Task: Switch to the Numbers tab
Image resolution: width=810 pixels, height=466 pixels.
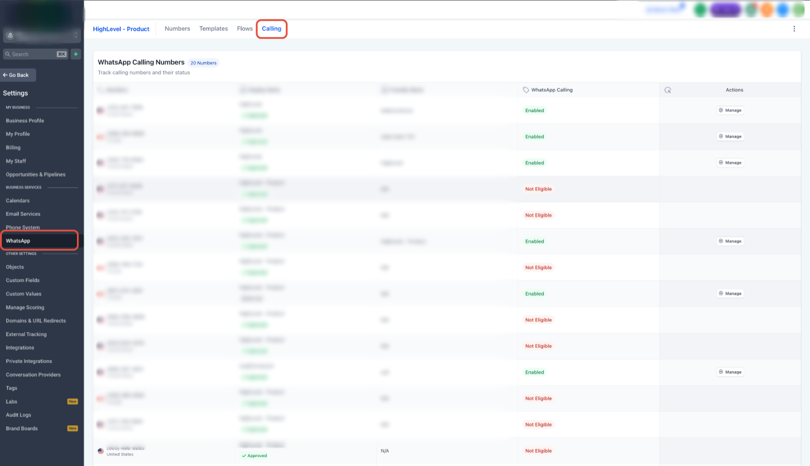Action: tap(177, 29)
